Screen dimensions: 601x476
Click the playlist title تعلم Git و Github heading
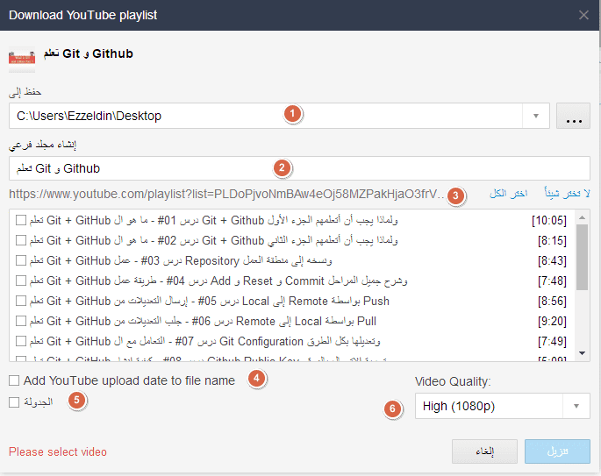point(88,53)
